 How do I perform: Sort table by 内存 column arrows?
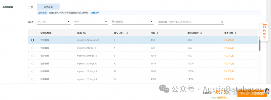(x=158, y=33)
